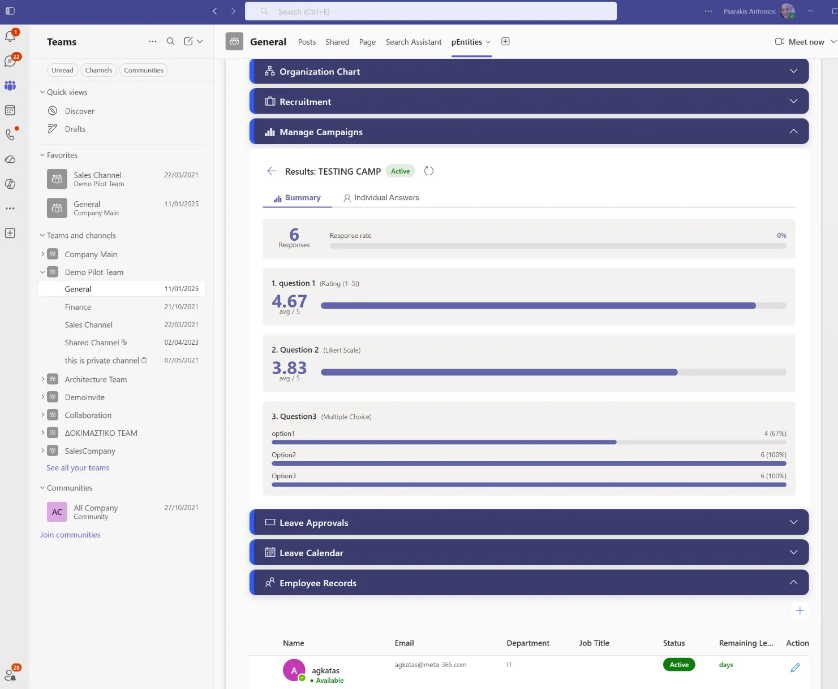The width and height of the screenshot is (838, 689).
Task: Collapse the Demo Pilot Team
Action: pyautogui.click(x=42, y=272)
